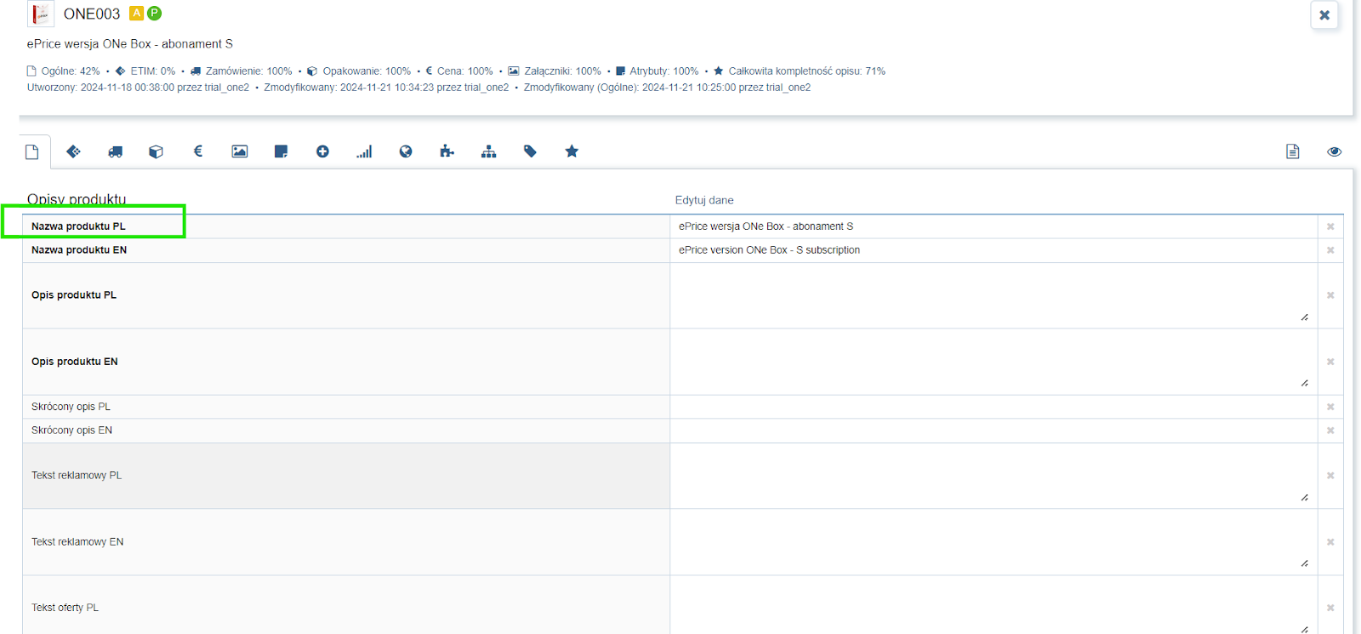Open the euro price tab icon

point(198,151)
